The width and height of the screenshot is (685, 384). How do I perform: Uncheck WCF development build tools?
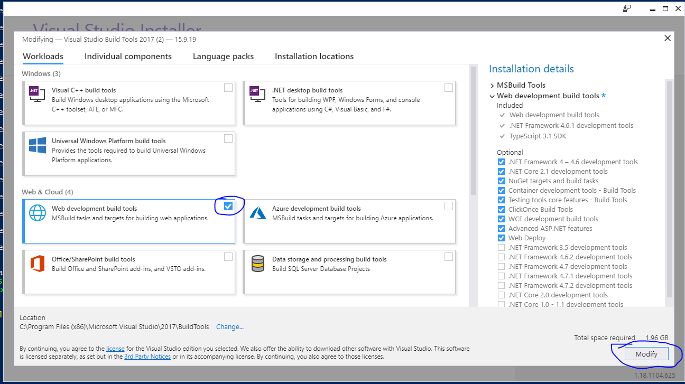tap(501, 219)
